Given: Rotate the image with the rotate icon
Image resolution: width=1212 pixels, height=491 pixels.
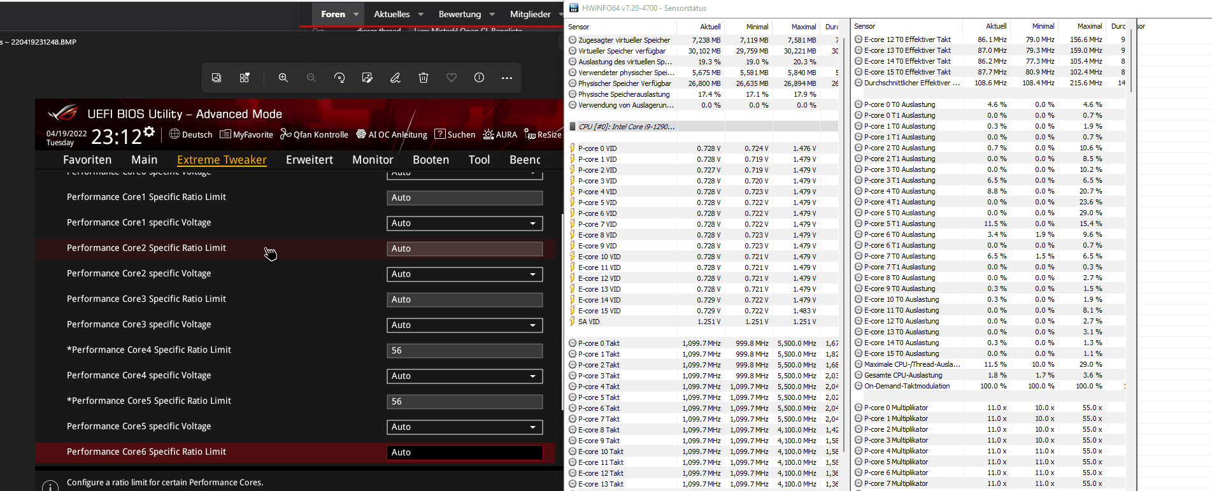Looking at the screenshot, I should 339,78.
